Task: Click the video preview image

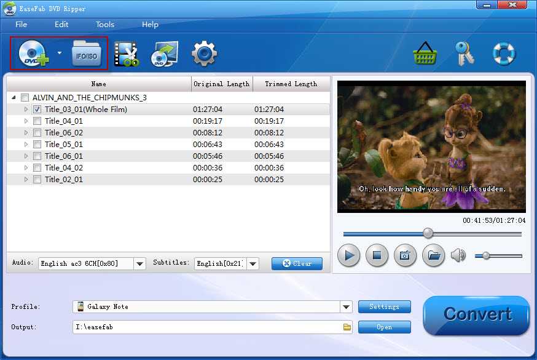Action: (431, 146)
